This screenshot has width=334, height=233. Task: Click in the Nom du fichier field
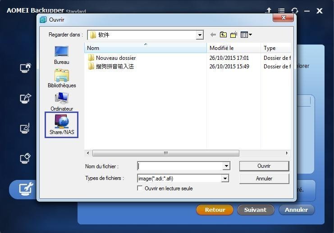click(180, 166)
